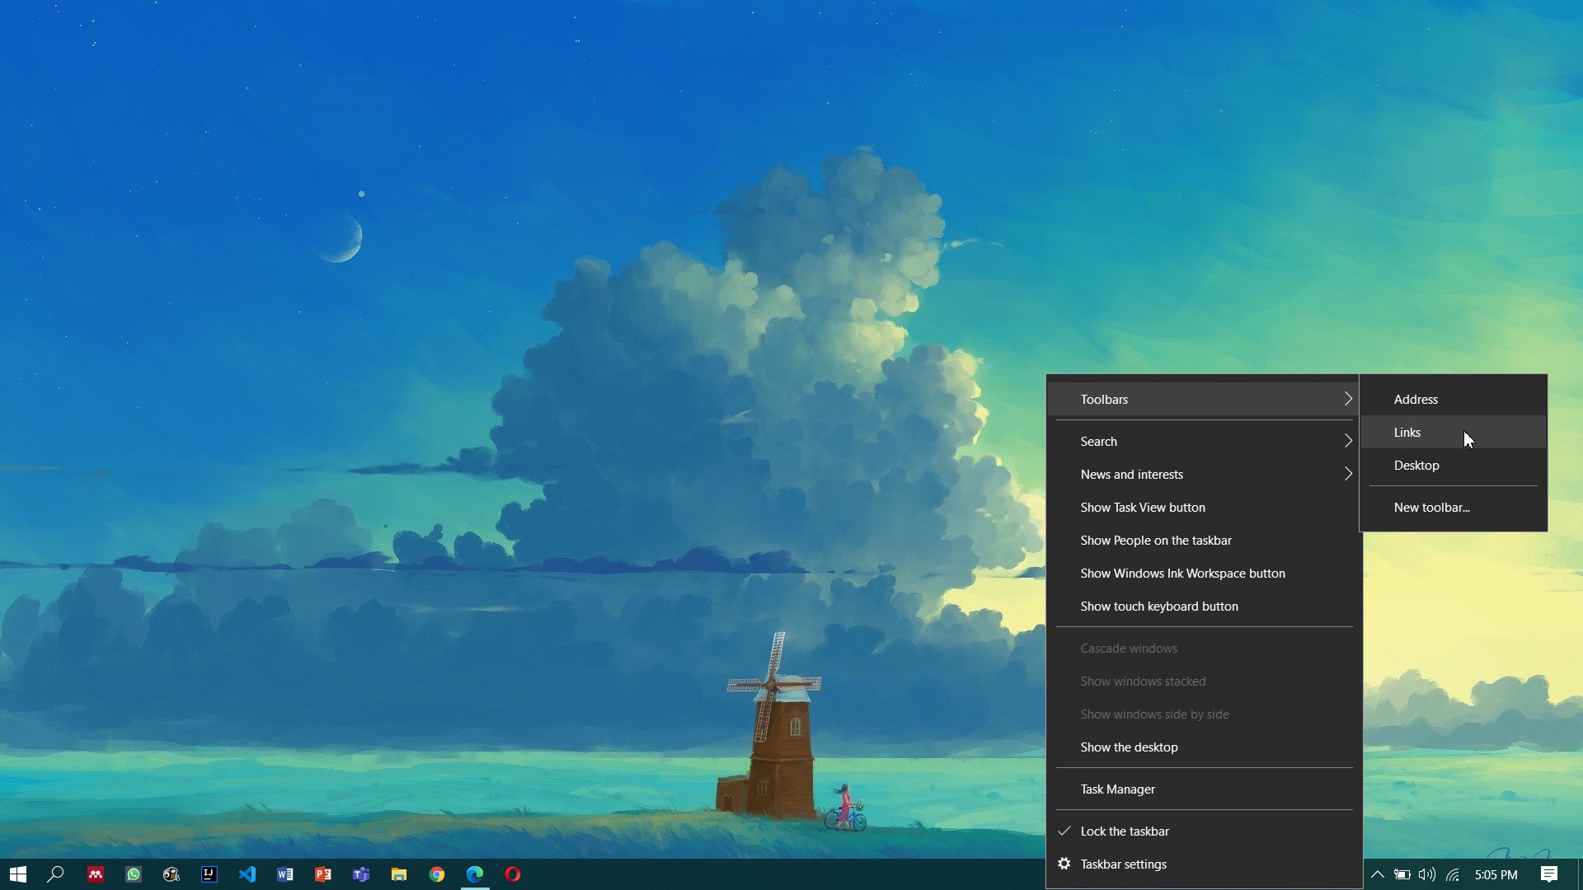The width and height of the screenshot is (1583, 890).
Task: Open Taskbar settings
Action: click(x=1123, y=864)
